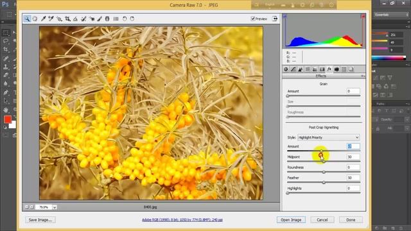Open Camera Raw preferences dialog icon

116,19
